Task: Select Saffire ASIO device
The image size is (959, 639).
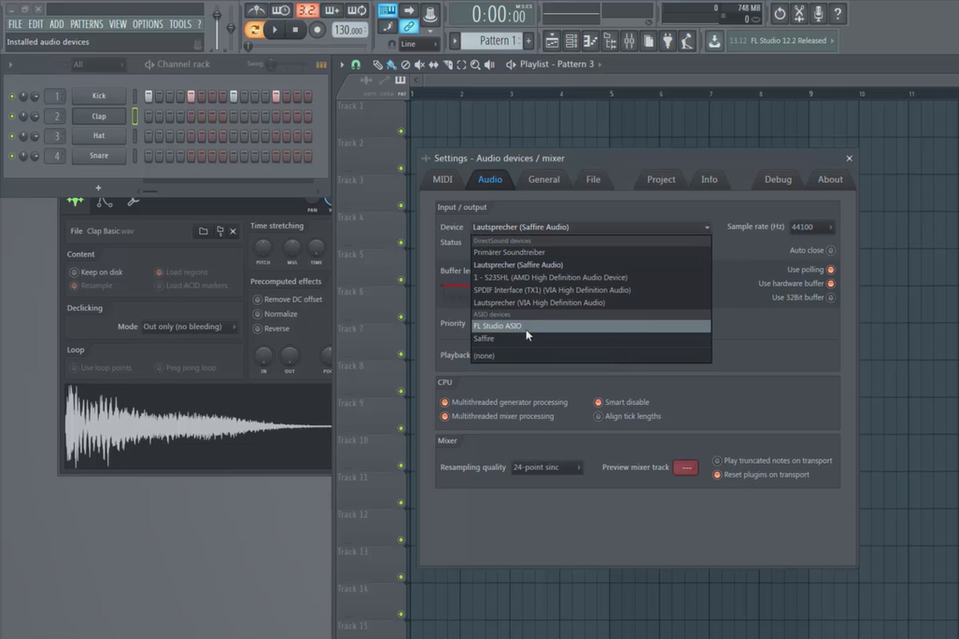Action: pyautogui.click(x=591, y=339)
